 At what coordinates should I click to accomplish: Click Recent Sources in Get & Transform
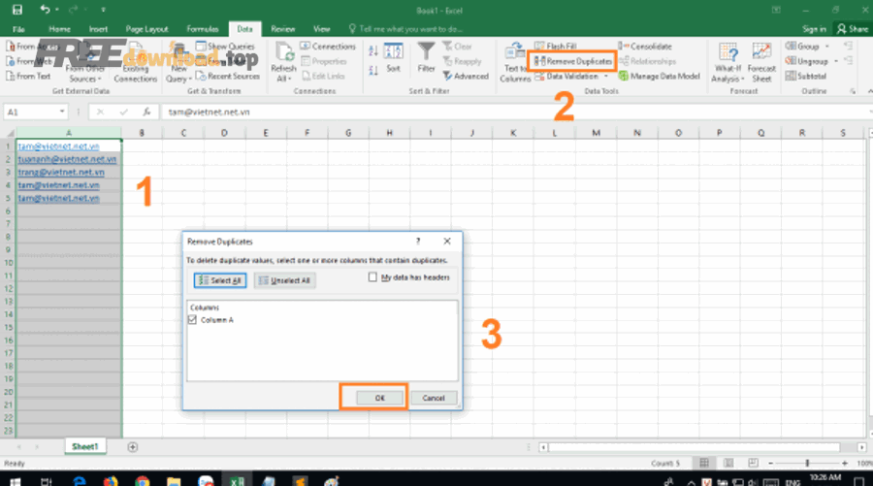click(x=228, y=77)
